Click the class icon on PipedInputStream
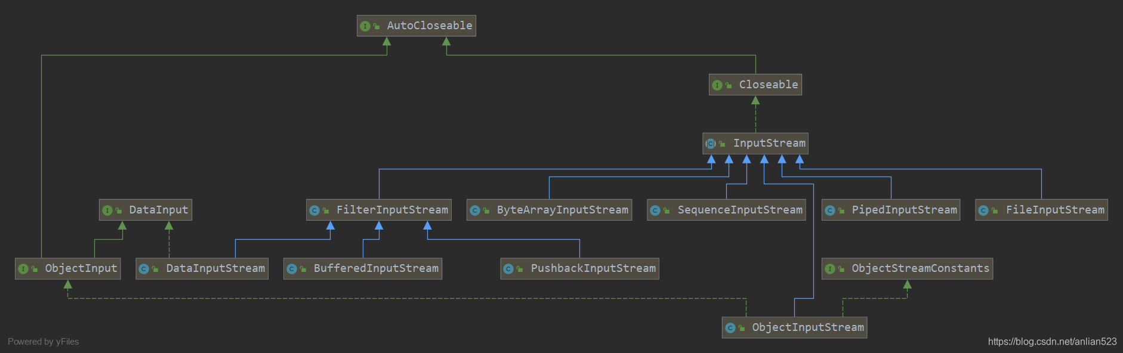1123x353 pixels. coord(830,210)
